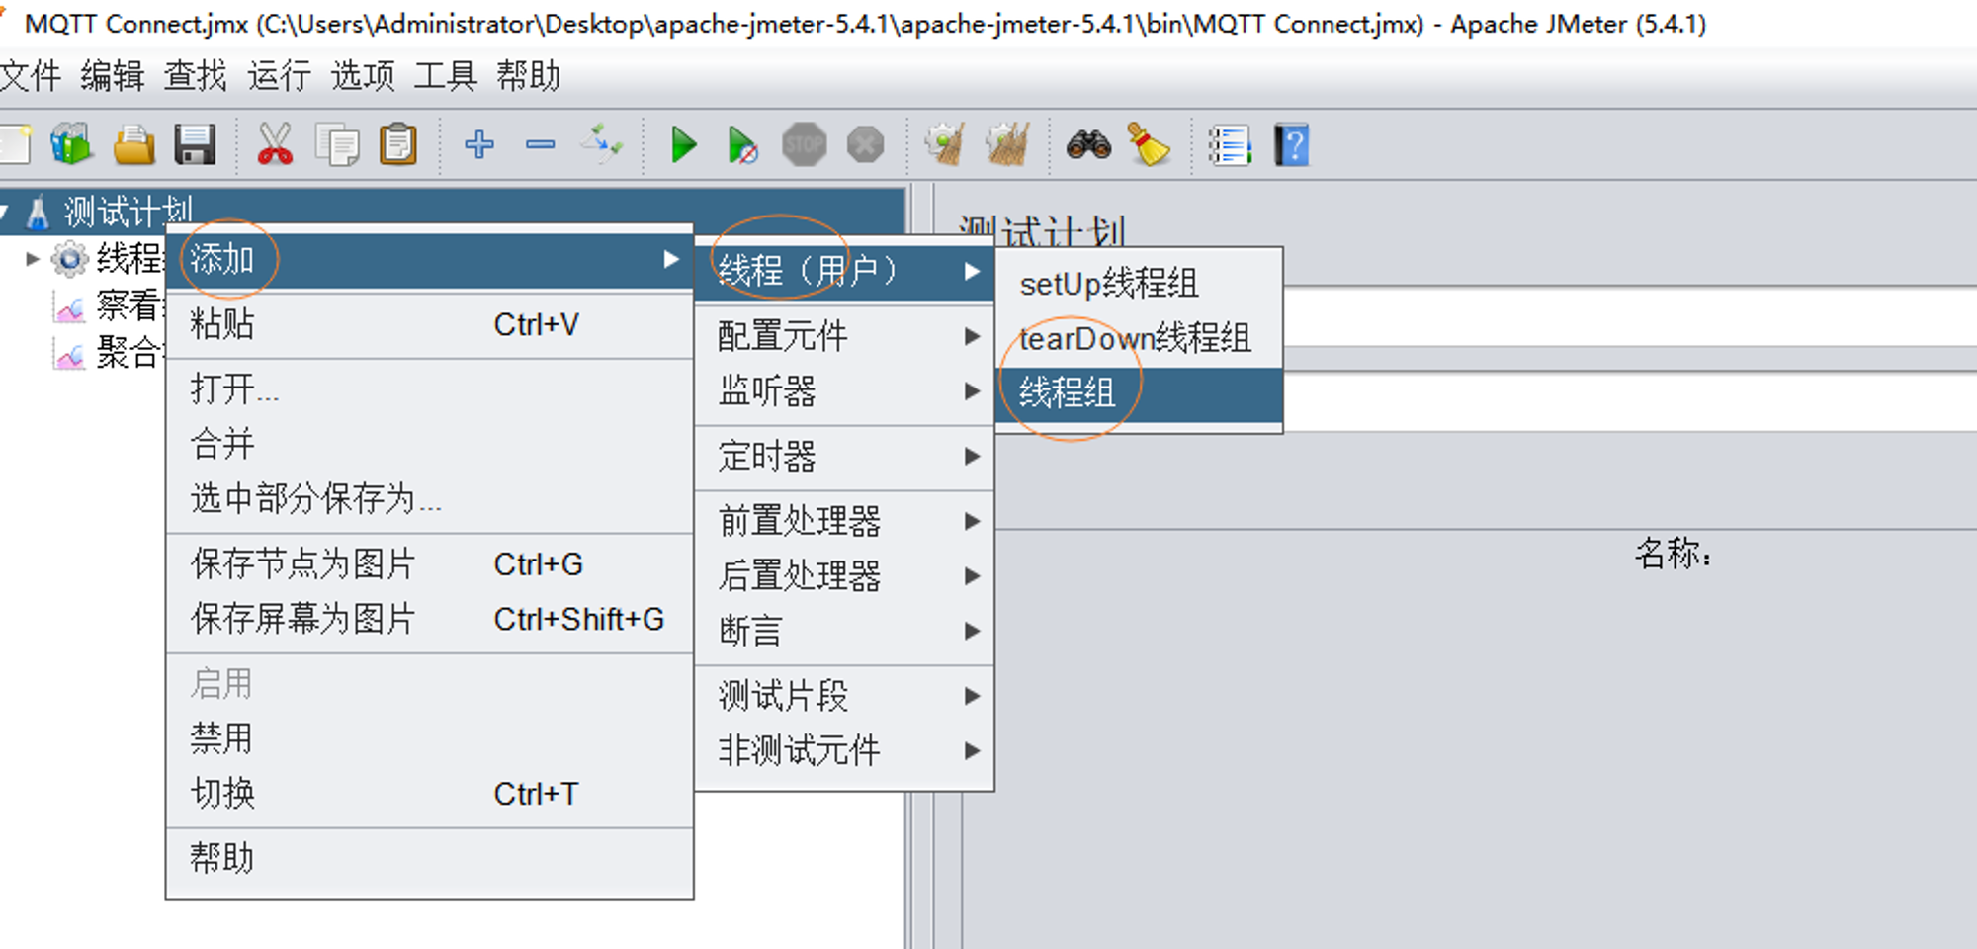Expand 非测试元件 submenu
Viewport: 1977px width, 949px height.
coord(844,751)
